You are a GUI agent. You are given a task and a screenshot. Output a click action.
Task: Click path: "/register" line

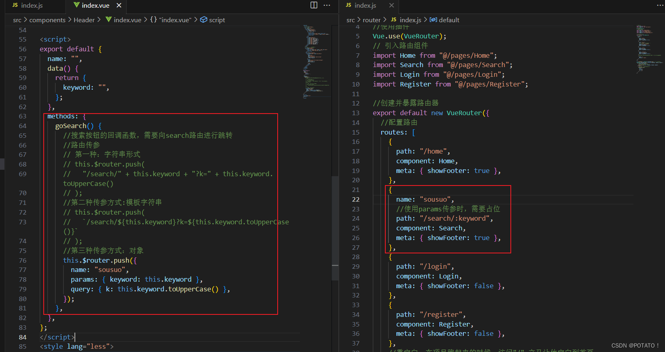tap(431, 314)
